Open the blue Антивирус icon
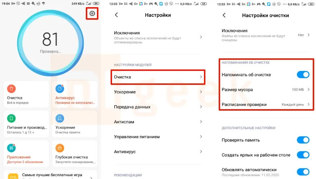Screen dimensions: 316x179 click(x=60, y=88)
